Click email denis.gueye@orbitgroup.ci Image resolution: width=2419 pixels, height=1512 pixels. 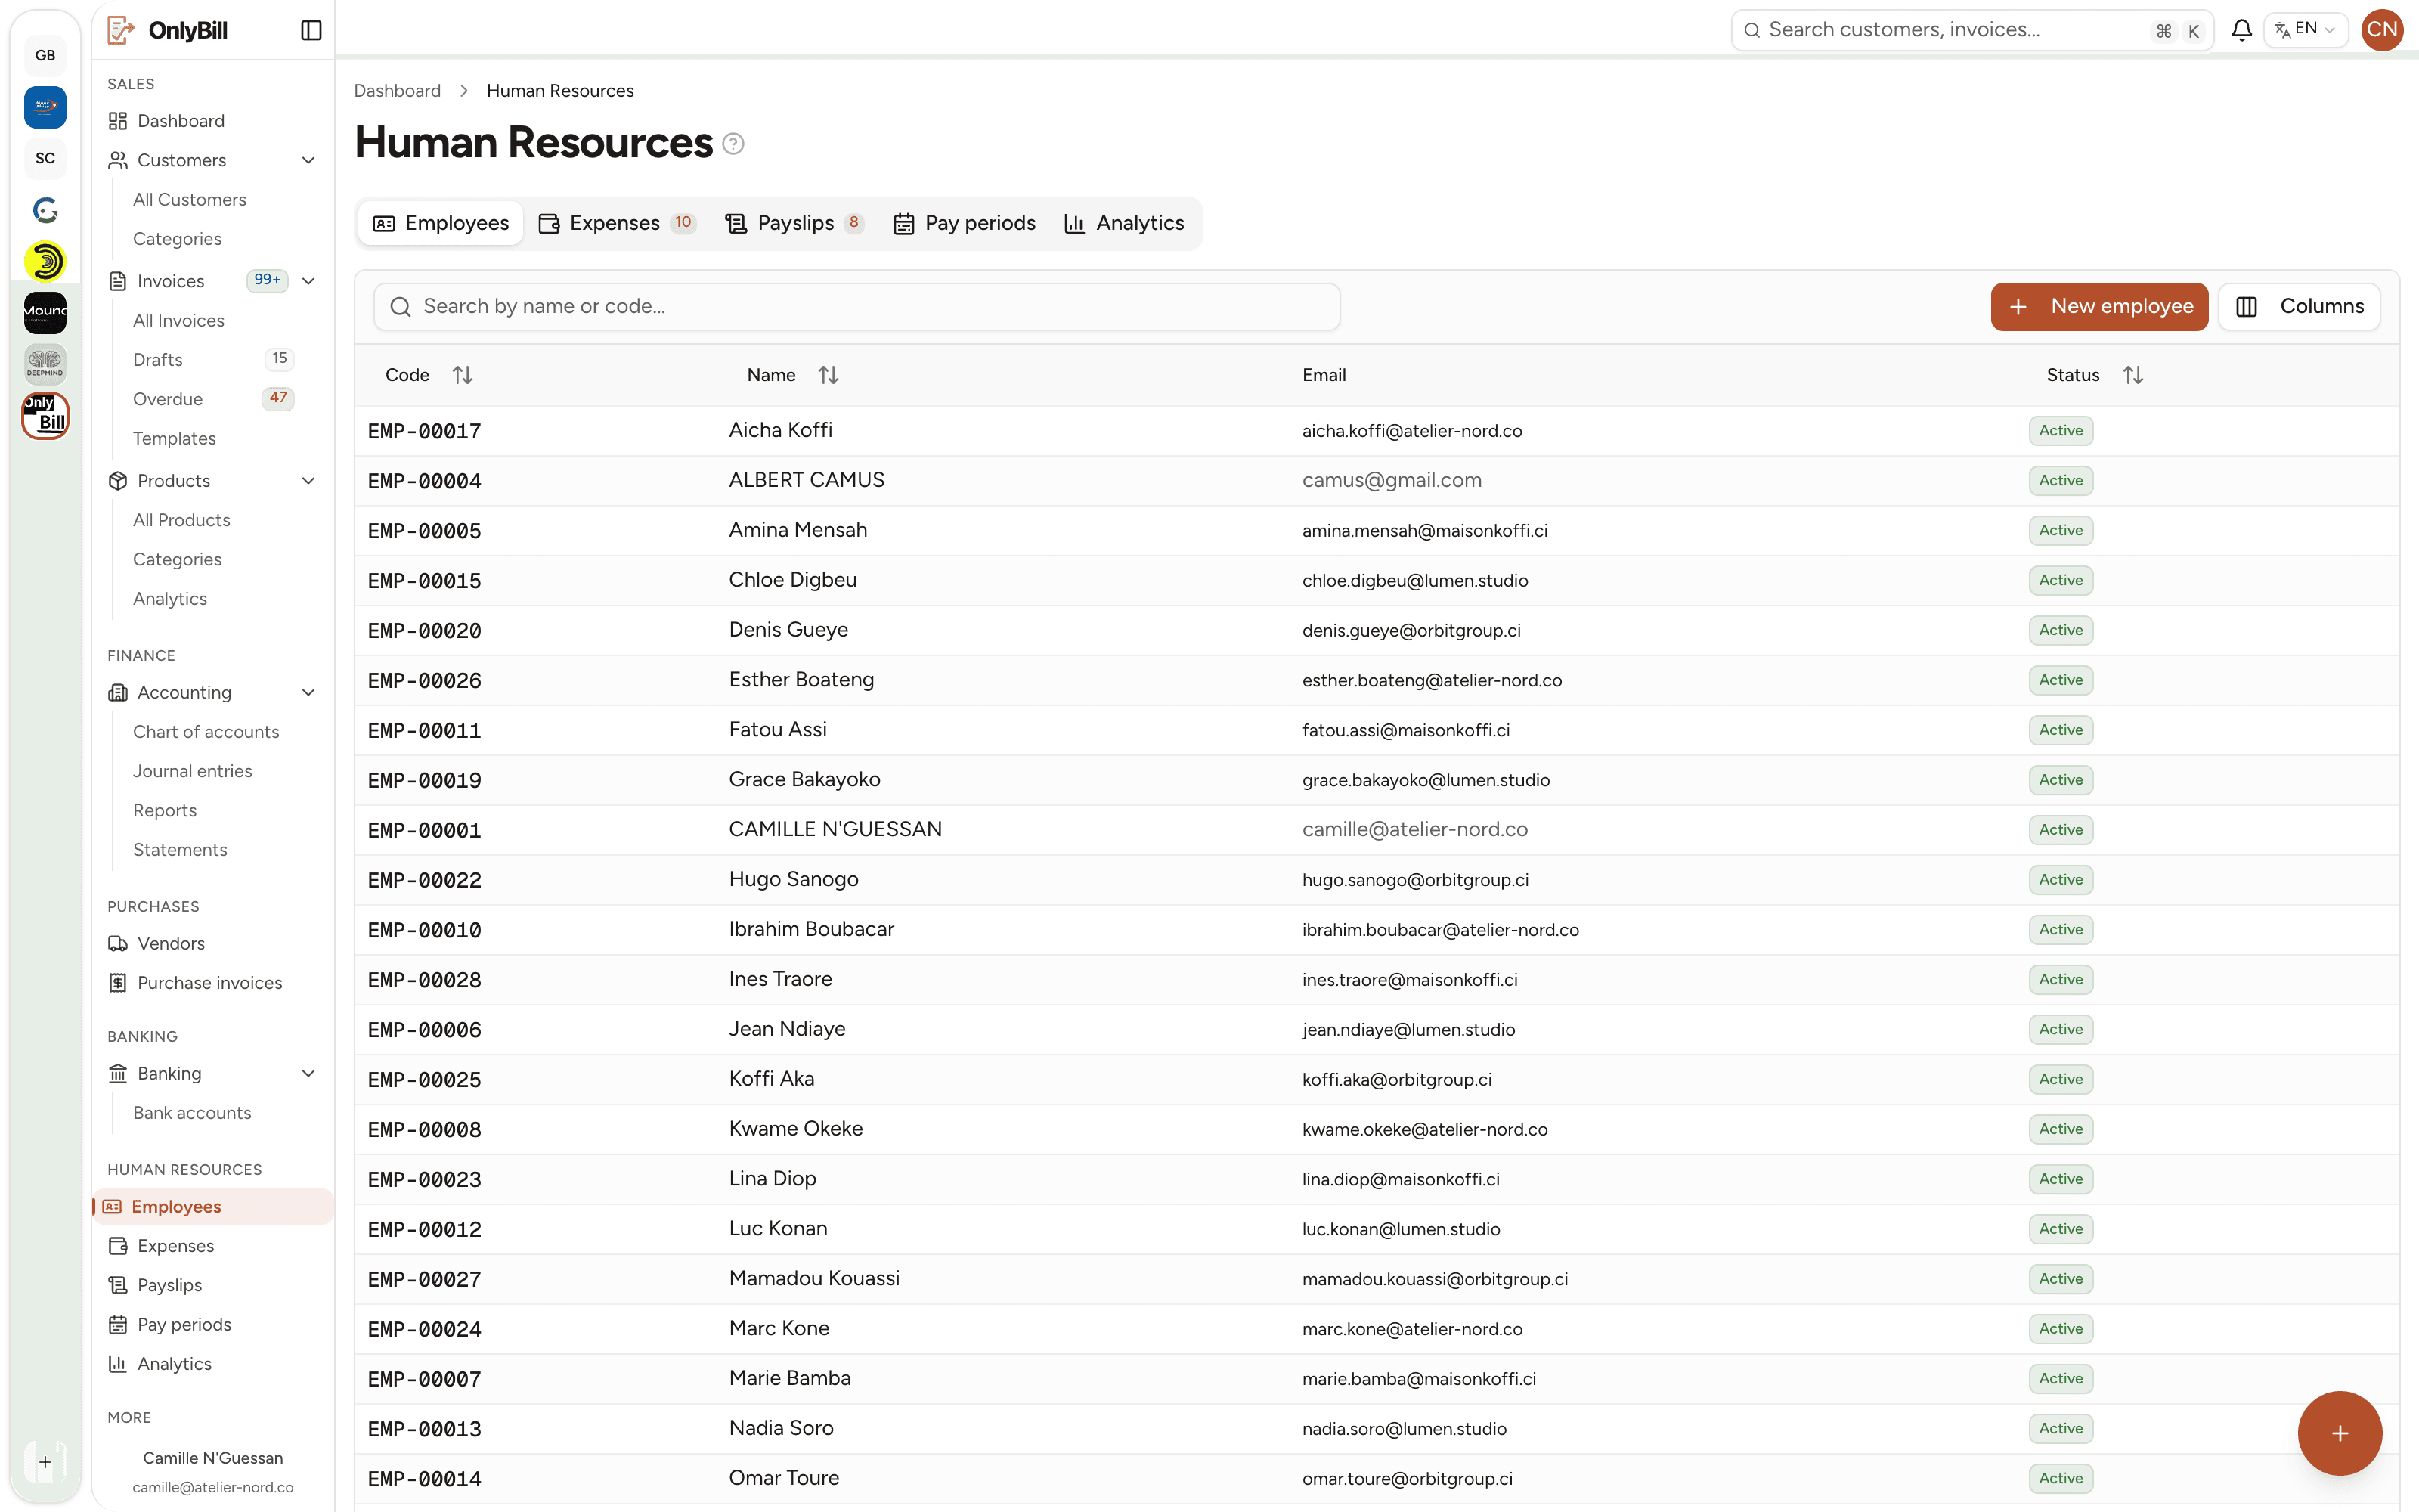(1411, 631)
